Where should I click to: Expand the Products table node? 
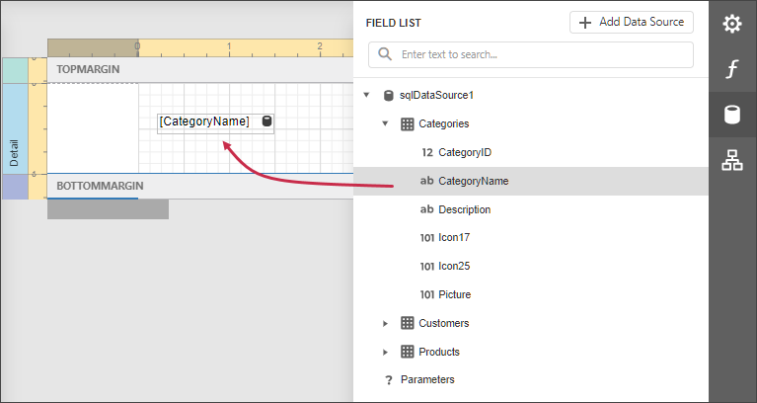[x=386, y=352]
